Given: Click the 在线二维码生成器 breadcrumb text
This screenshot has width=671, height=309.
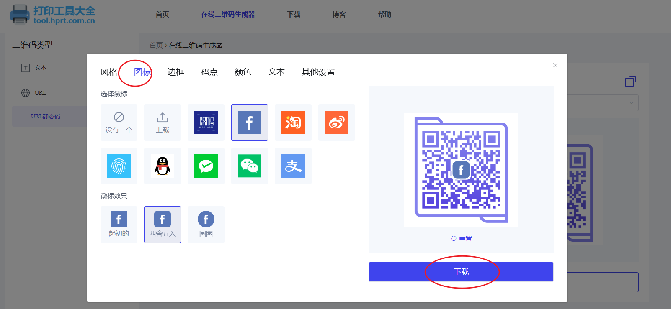Looking at the screenshot, I should [x=196, y=45].
